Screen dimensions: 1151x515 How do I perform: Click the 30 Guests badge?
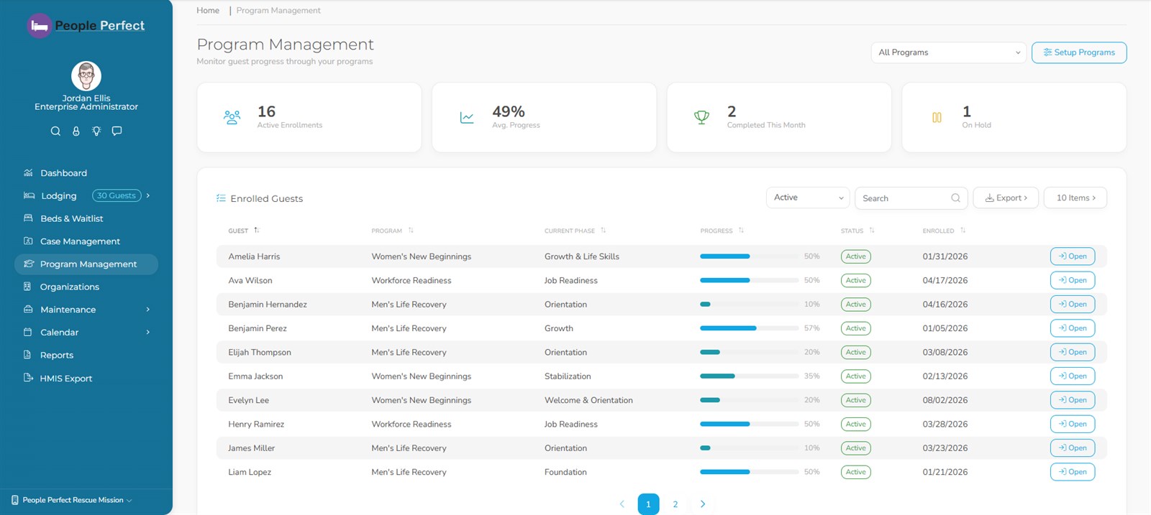tap(117, 195)
